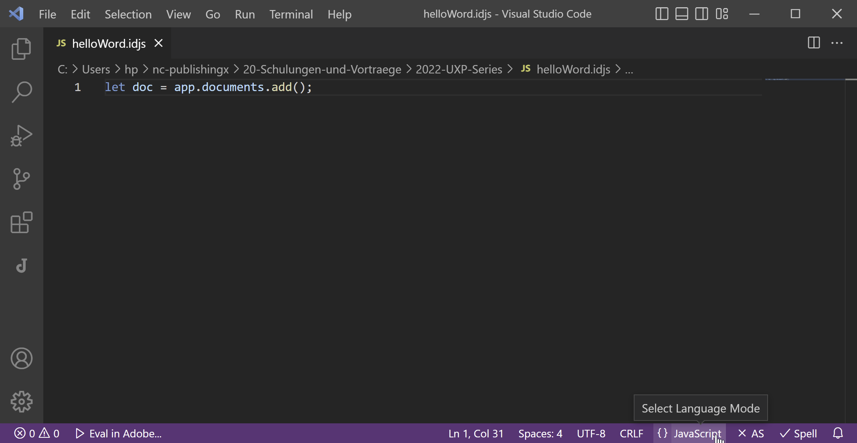This screenshot has height=443, width=857.
Task: Open the View menu
Action: click(x=178, y=14)
